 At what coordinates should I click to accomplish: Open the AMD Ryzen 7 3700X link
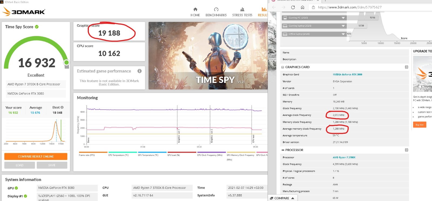click(344, 158)
